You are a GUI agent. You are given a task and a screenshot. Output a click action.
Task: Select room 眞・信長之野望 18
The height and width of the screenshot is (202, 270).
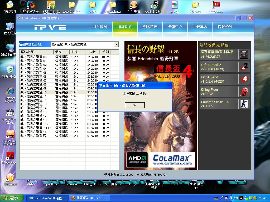click(x=69, y=120)
